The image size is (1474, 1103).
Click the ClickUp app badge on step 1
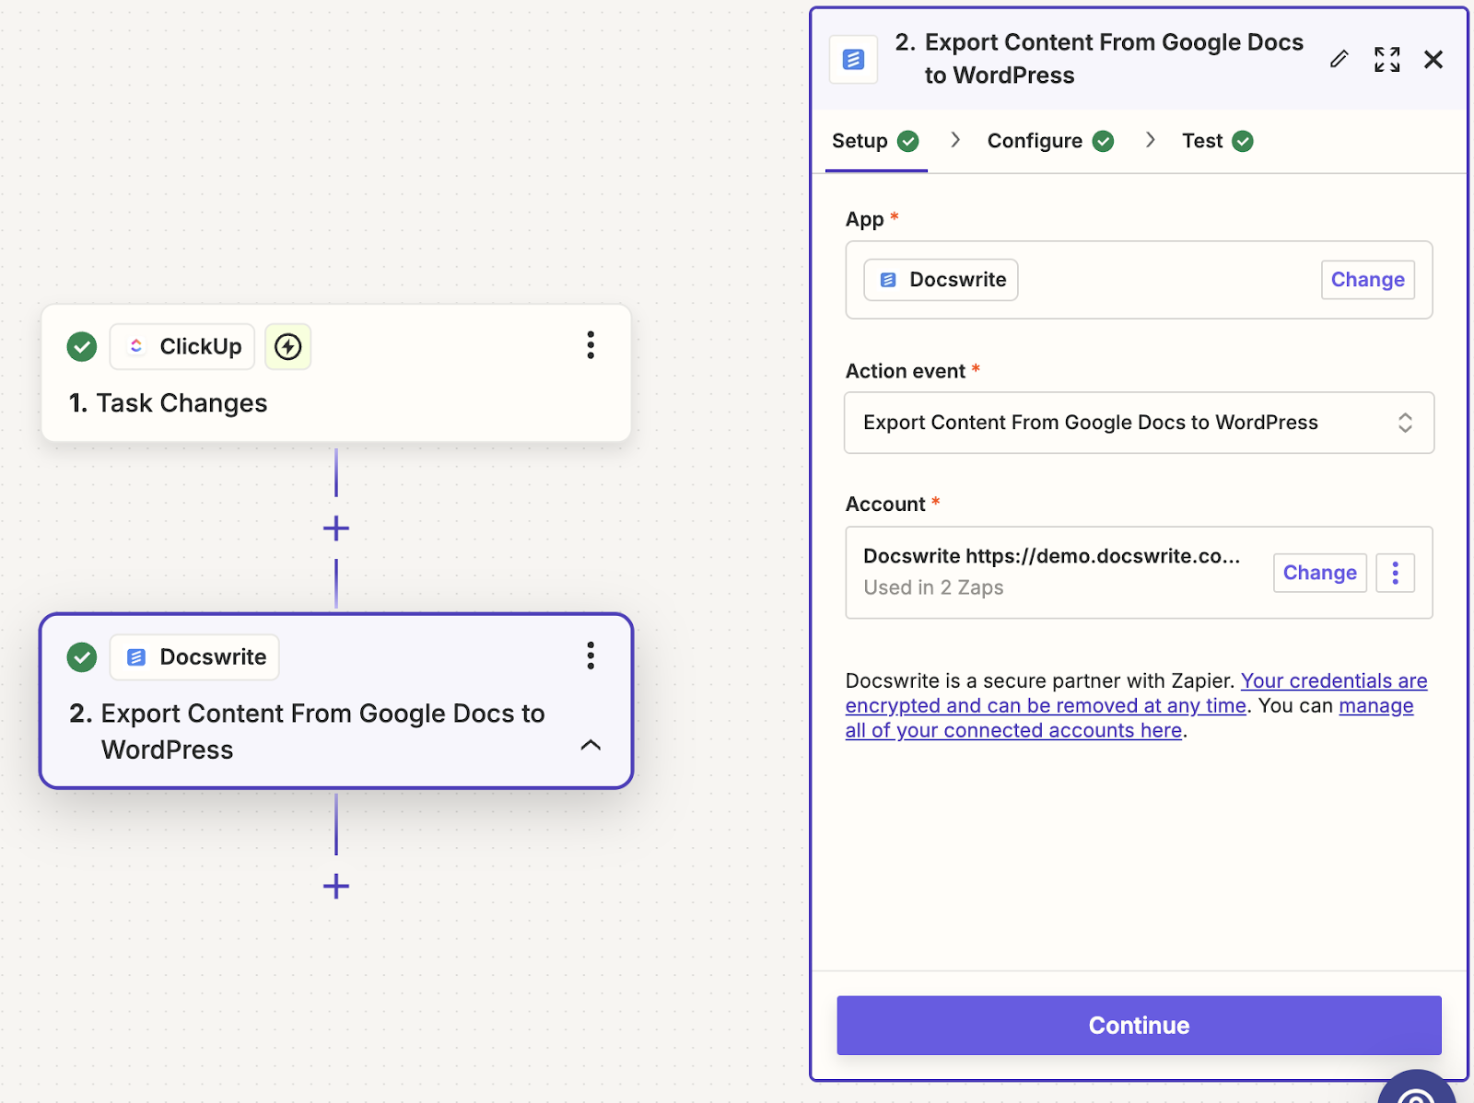coord(182,346)
